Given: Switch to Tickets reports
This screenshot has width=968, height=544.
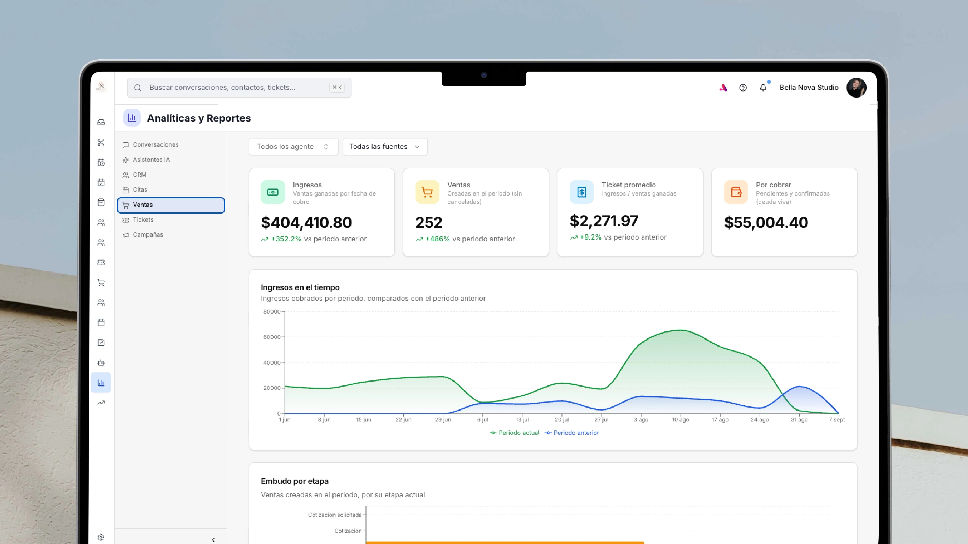Looking at the screenshot, I should (171, 220).
